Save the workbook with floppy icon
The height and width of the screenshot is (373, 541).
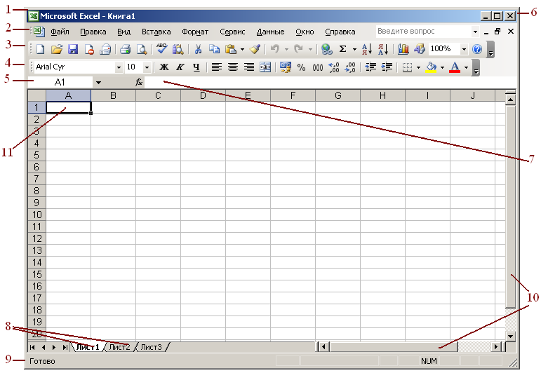73,49
